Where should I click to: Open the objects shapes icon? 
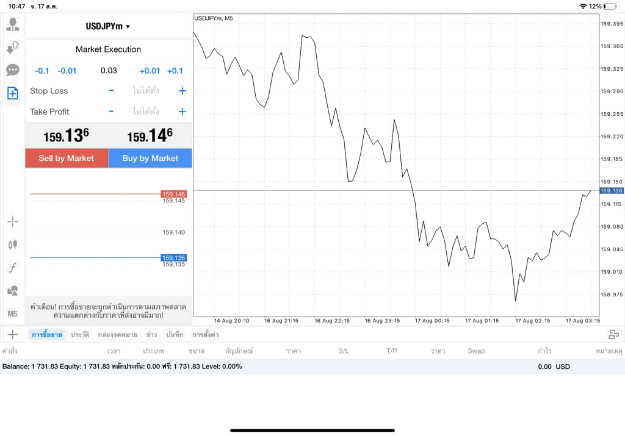pyautogui.click(x=13, y=290)
